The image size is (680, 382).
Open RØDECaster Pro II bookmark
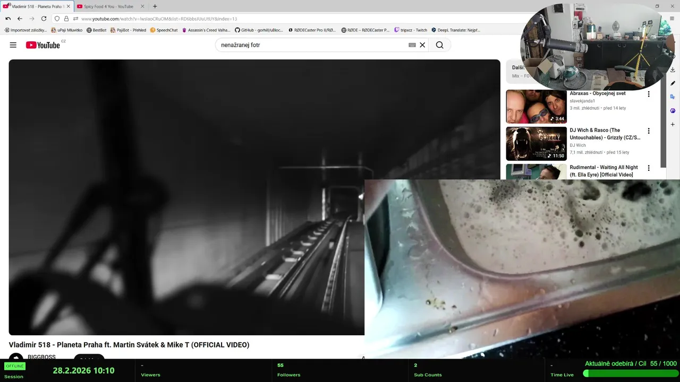pos(312,30)
